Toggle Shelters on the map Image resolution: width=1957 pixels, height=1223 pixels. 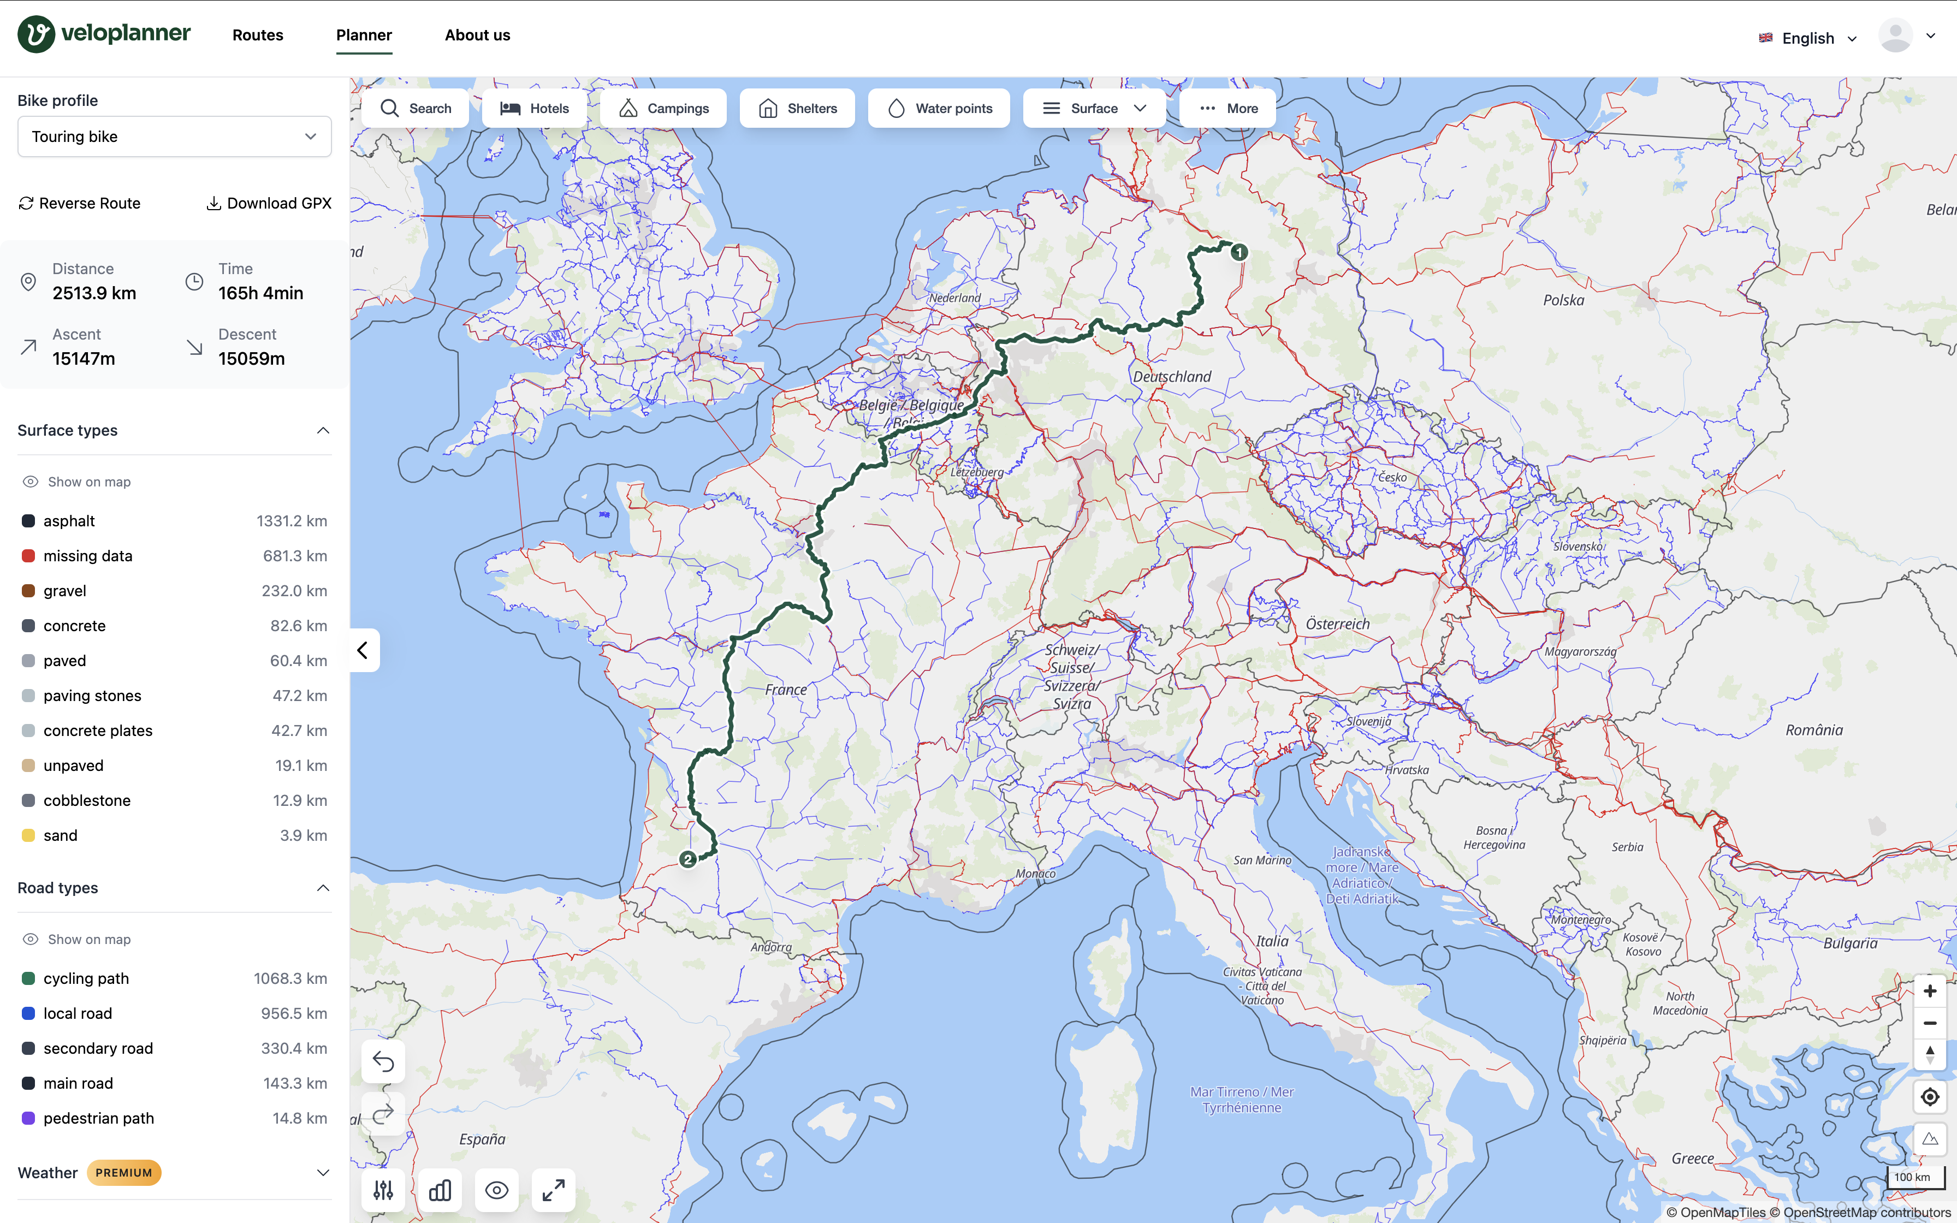pyautogui.click(x=797, y=109)
